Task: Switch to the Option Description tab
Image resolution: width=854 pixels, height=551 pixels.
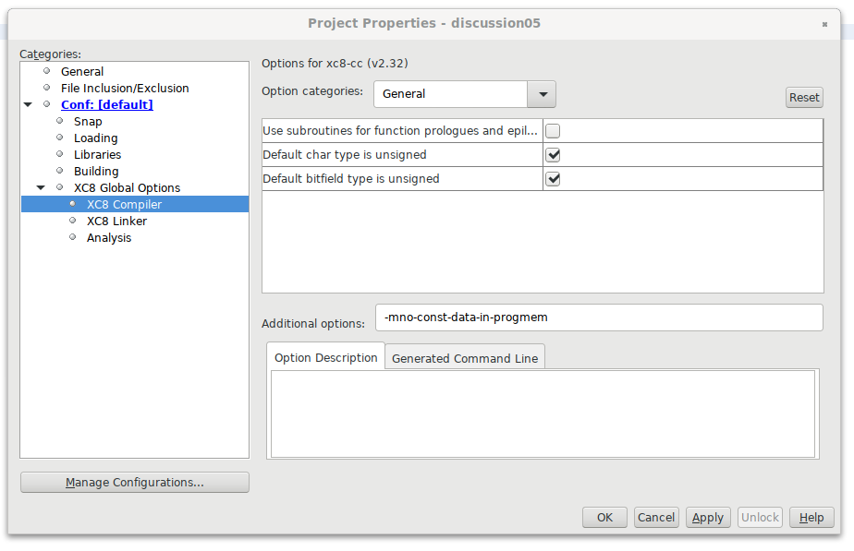Action: click(325, 358)
